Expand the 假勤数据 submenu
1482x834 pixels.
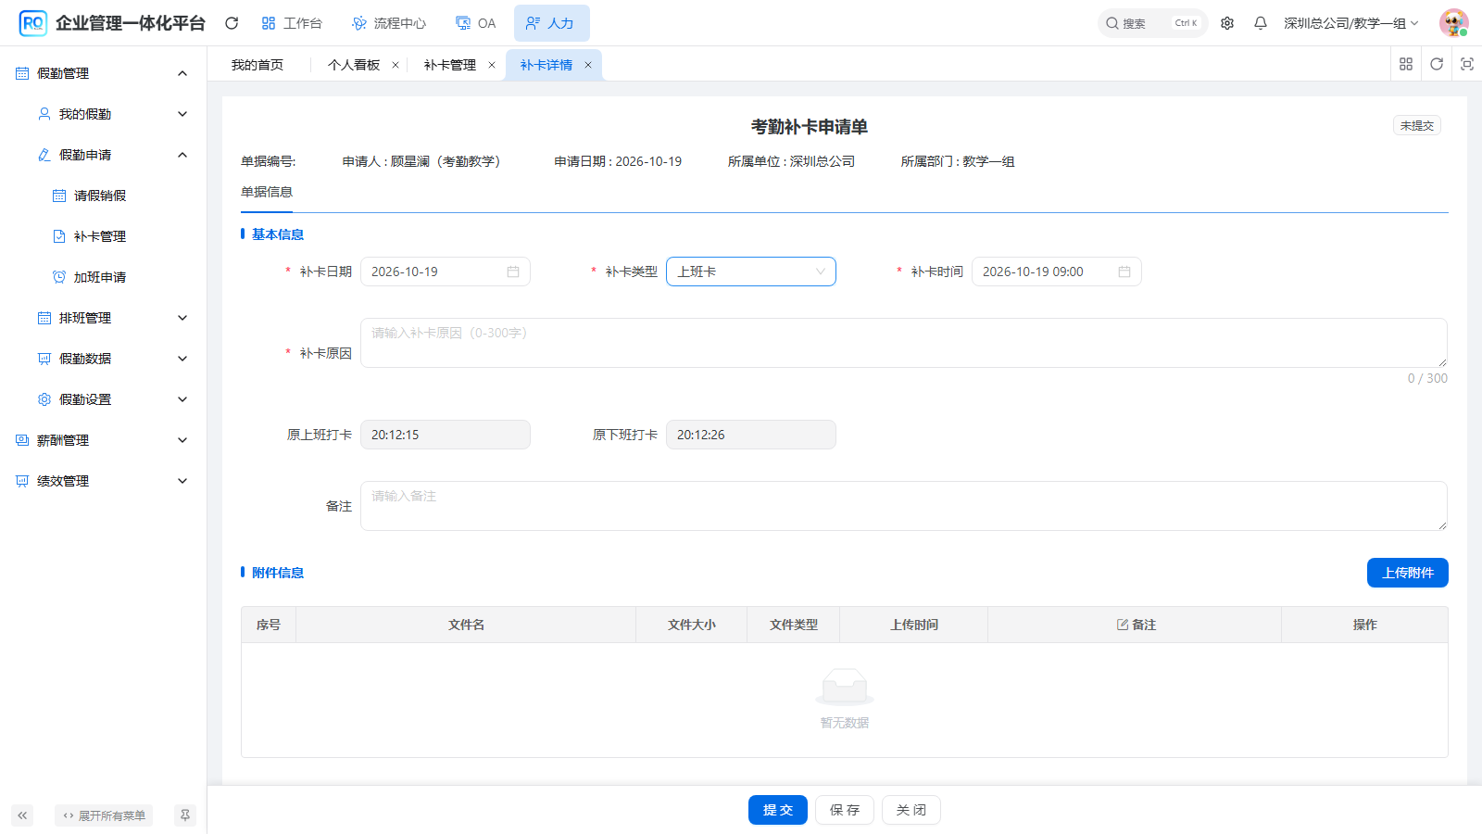(x=103, y=359)
